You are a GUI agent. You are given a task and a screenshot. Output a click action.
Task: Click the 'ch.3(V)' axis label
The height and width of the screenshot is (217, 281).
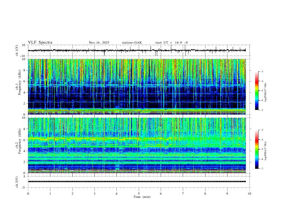17,182
